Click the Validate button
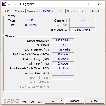106x106 pixels. point(75,101)
